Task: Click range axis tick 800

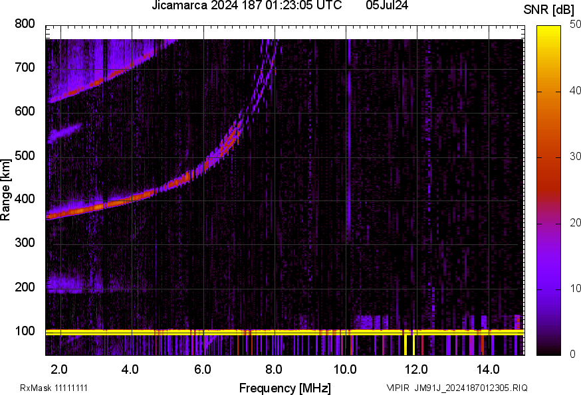Action: pyautogui.click(x=25, y=24)
